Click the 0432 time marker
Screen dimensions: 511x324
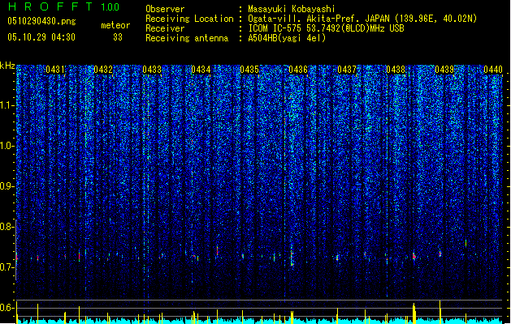pyautogui.click(x=103, y=70)
